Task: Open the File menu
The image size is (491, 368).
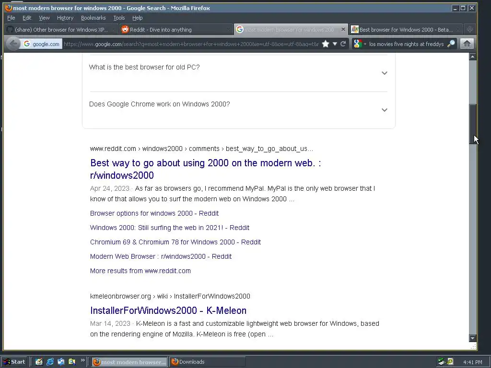Action: click(x=11, y=18)
